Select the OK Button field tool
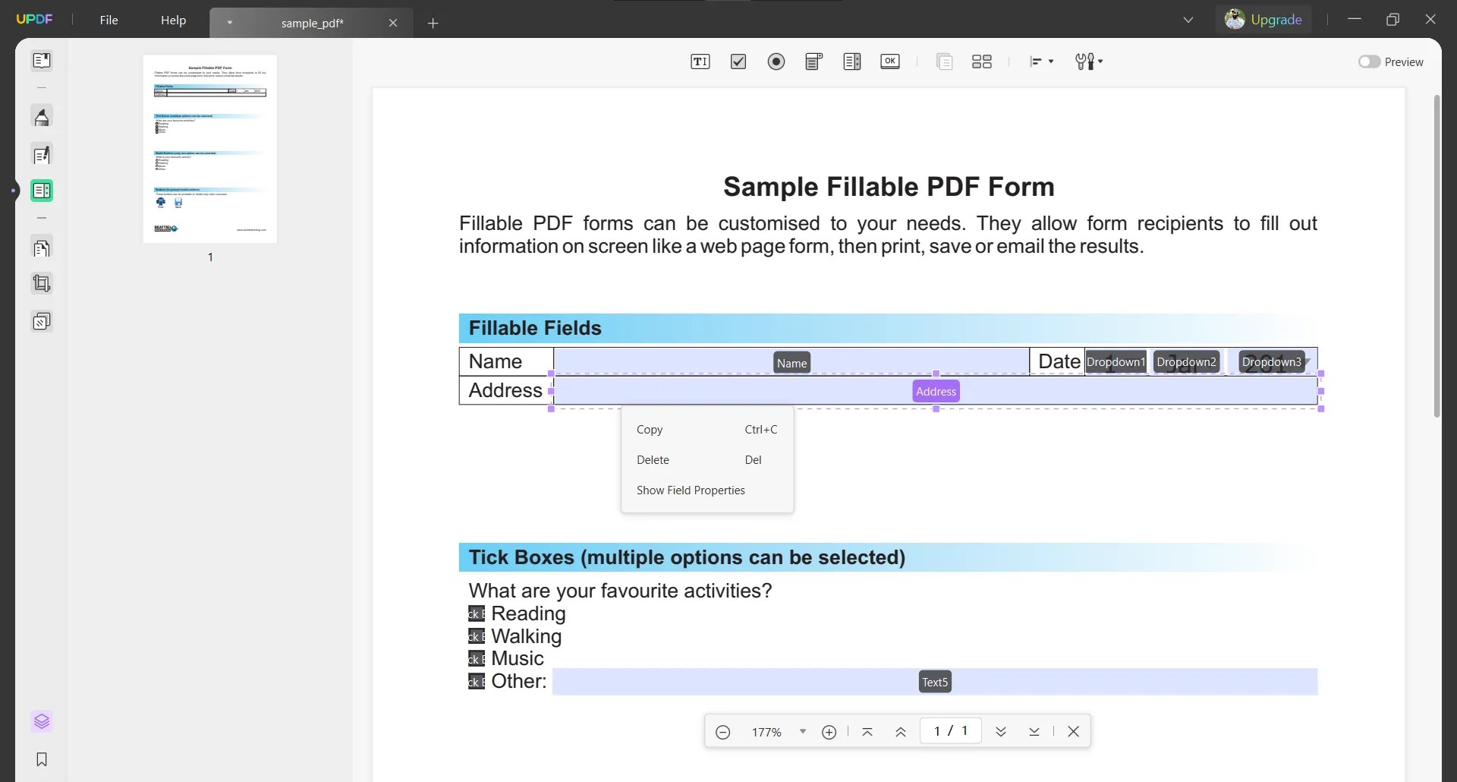1457x782 pixels. point(890,61)
